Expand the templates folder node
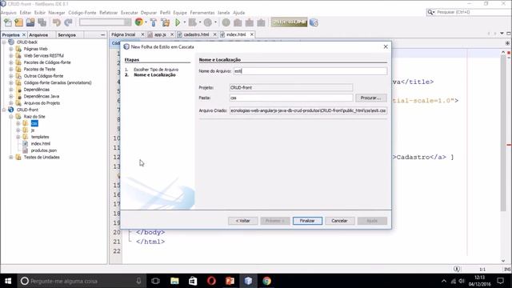Viewport: 512px width, 288px height. pyautogui.click(x=18, y=137)
